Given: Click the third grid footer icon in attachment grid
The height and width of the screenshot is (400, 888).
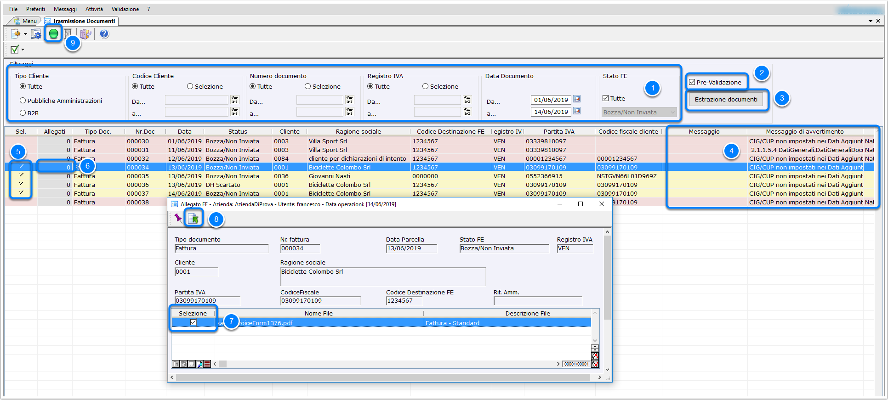Looking at the screenshot, I should pyautogui.click(x=191, y=364).
